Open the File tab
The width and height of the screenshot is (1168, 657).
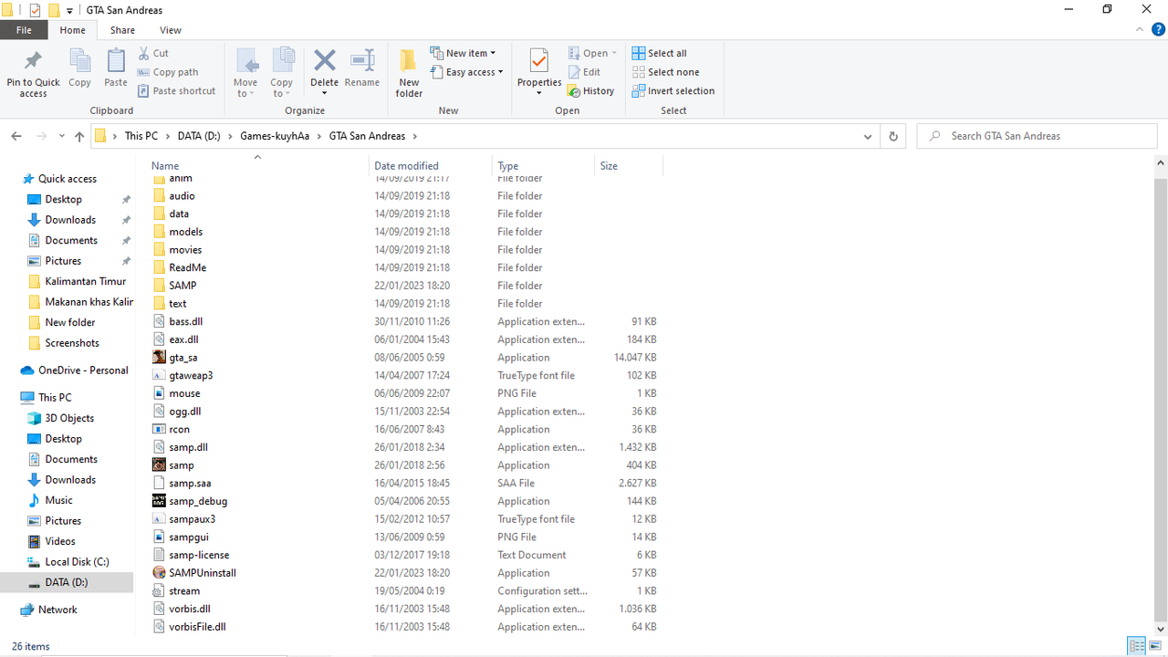coord(24,30)
